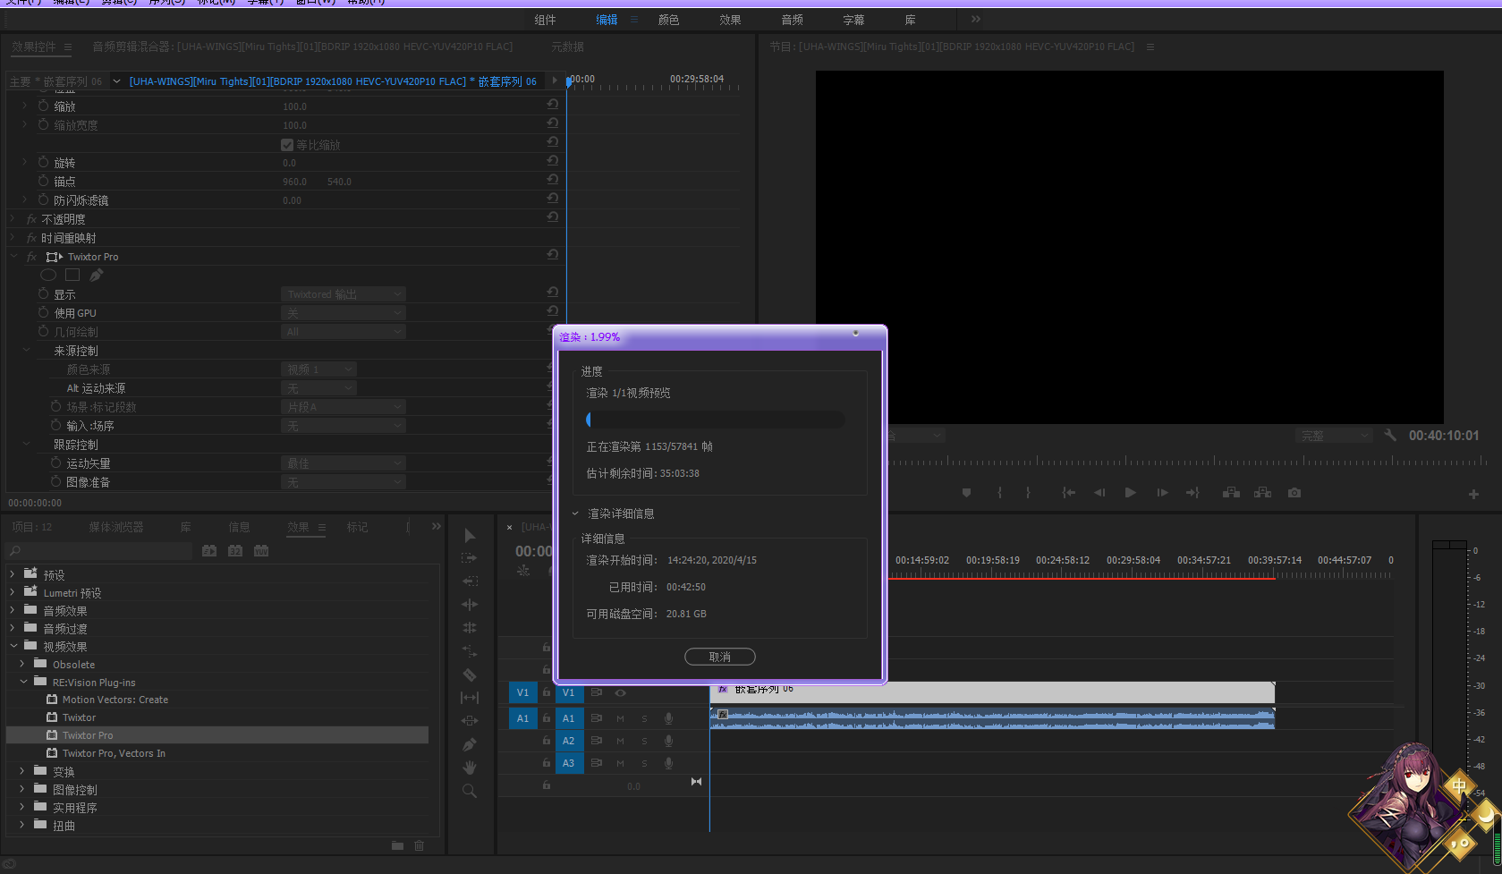Show more workspaces with the double-chevron

pyautogui.click(x=976, y=19)
